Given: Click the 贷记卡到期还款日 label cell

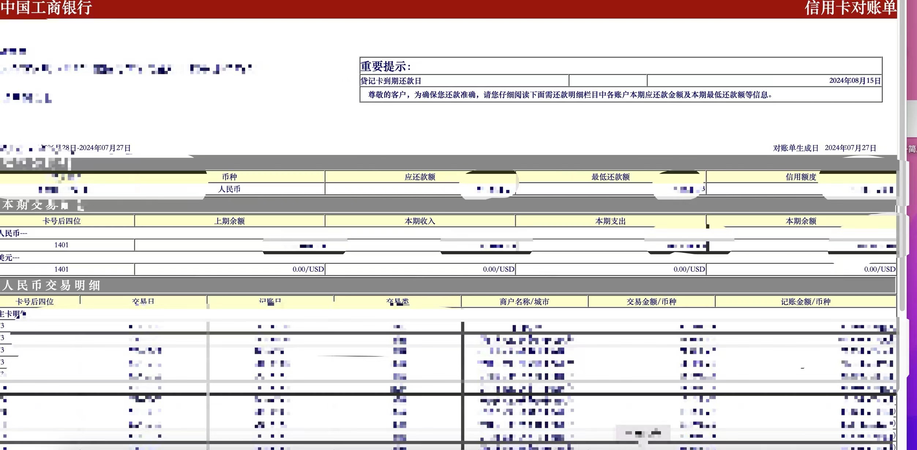Looking at the screenshot, I should 391,81.
